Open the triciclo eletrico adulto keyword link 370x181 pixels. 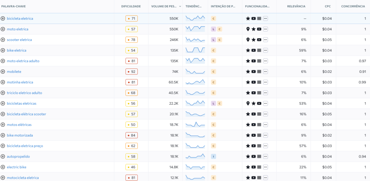click(x=24, y=93)
